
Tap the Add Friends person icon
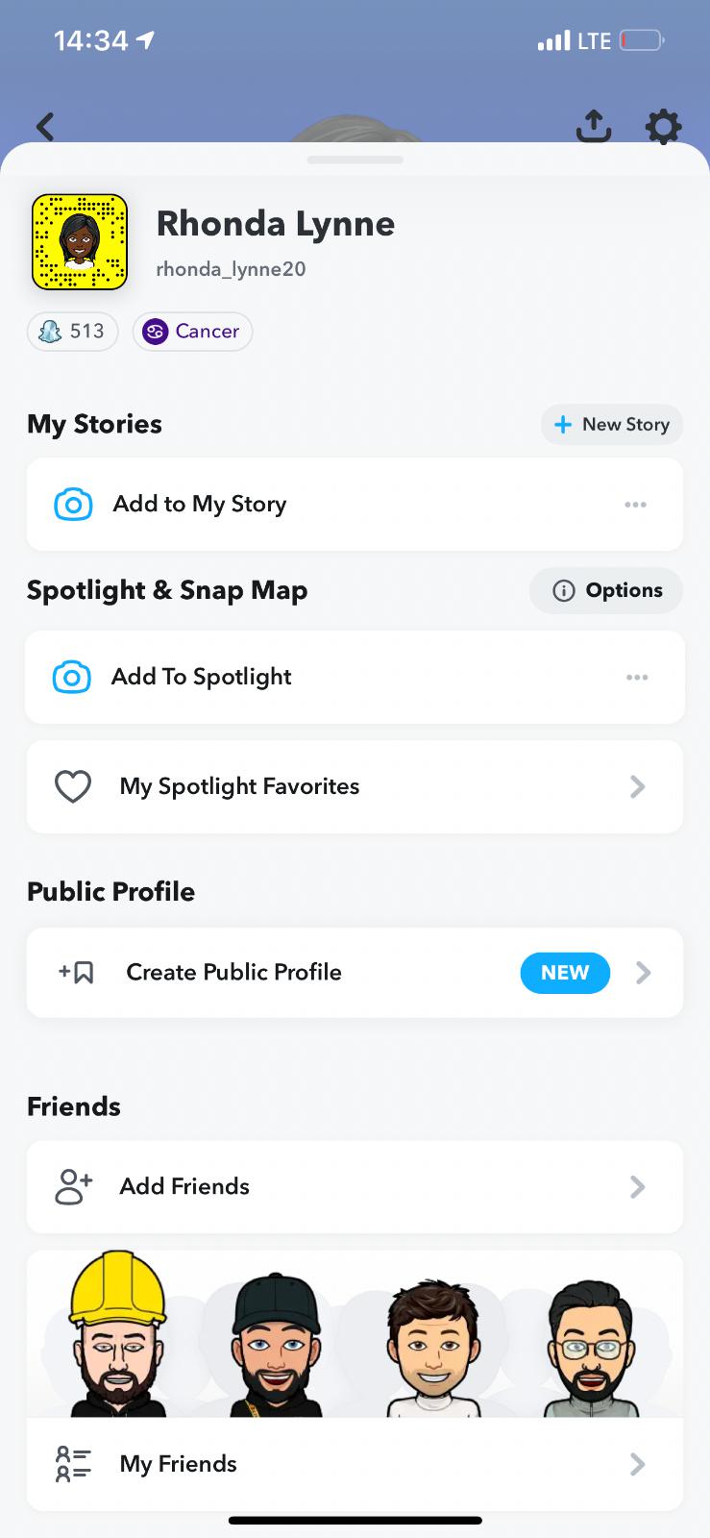(x=73, y=1187)
